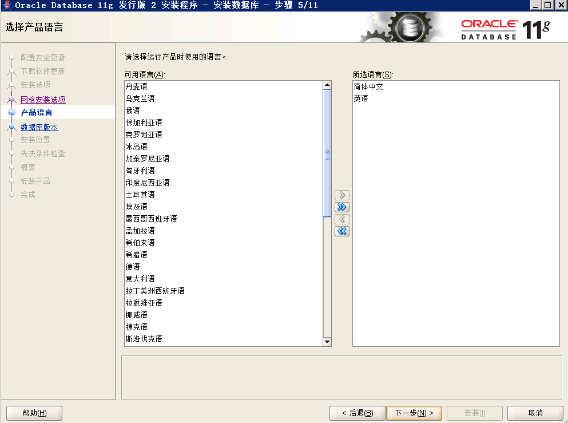Image resolution: width=568 pixels, height=423 pixels.
Task: Click the window maximize button
Action: tap(548, 5)
